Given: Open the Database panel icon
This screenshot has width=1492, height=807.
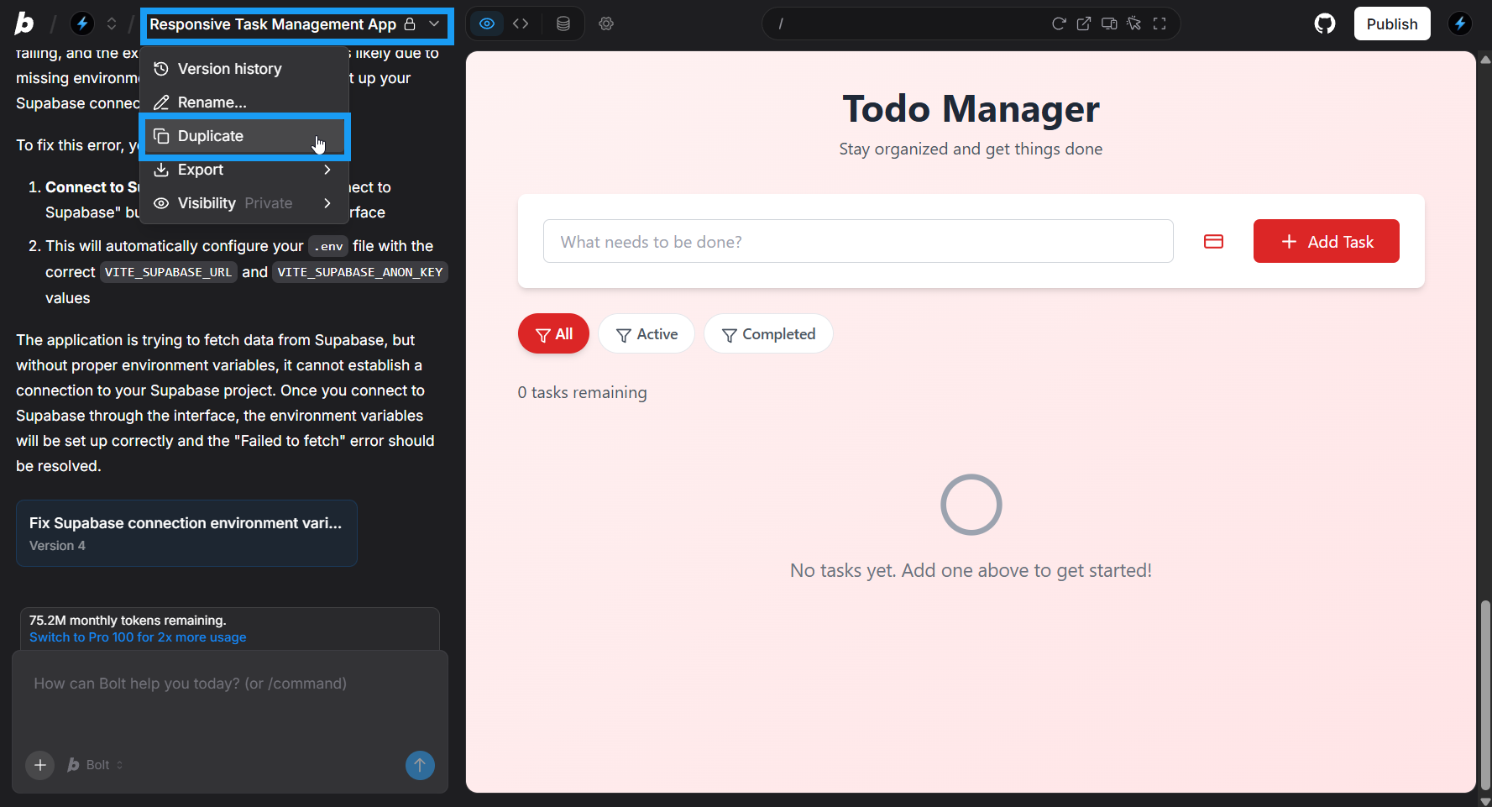Looking at the screenshot, I should coord(563,24).
